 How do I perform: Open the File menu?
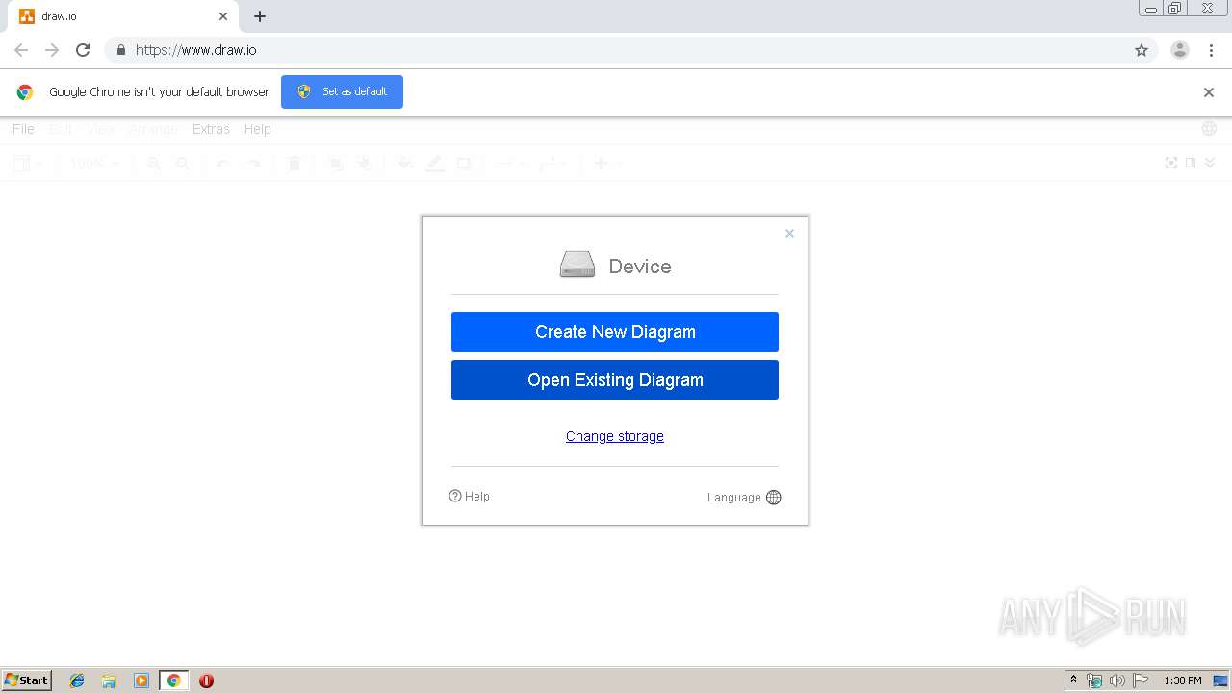(23, 129)
